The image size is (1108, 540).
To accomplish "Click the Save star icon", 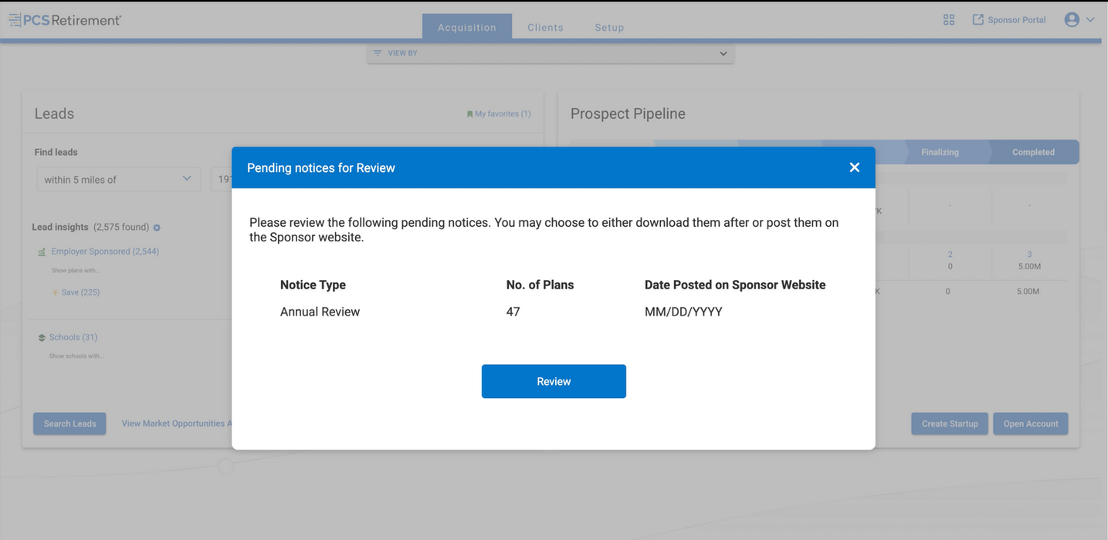I will coord(56,293).
